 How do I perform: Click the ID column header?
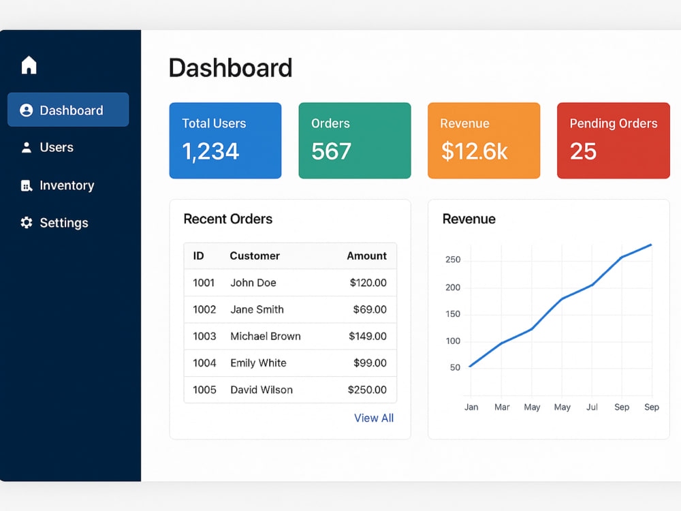pyautogui.click(x=198, y=256)
